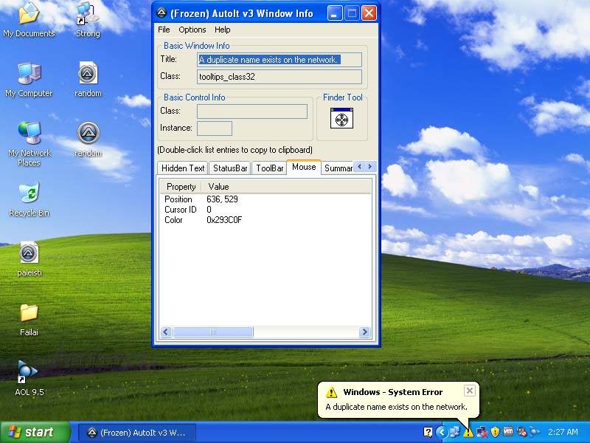Screen dimensions: 590x443
Task: Switch to the StatusBar tab
Action: coord(230,168)
